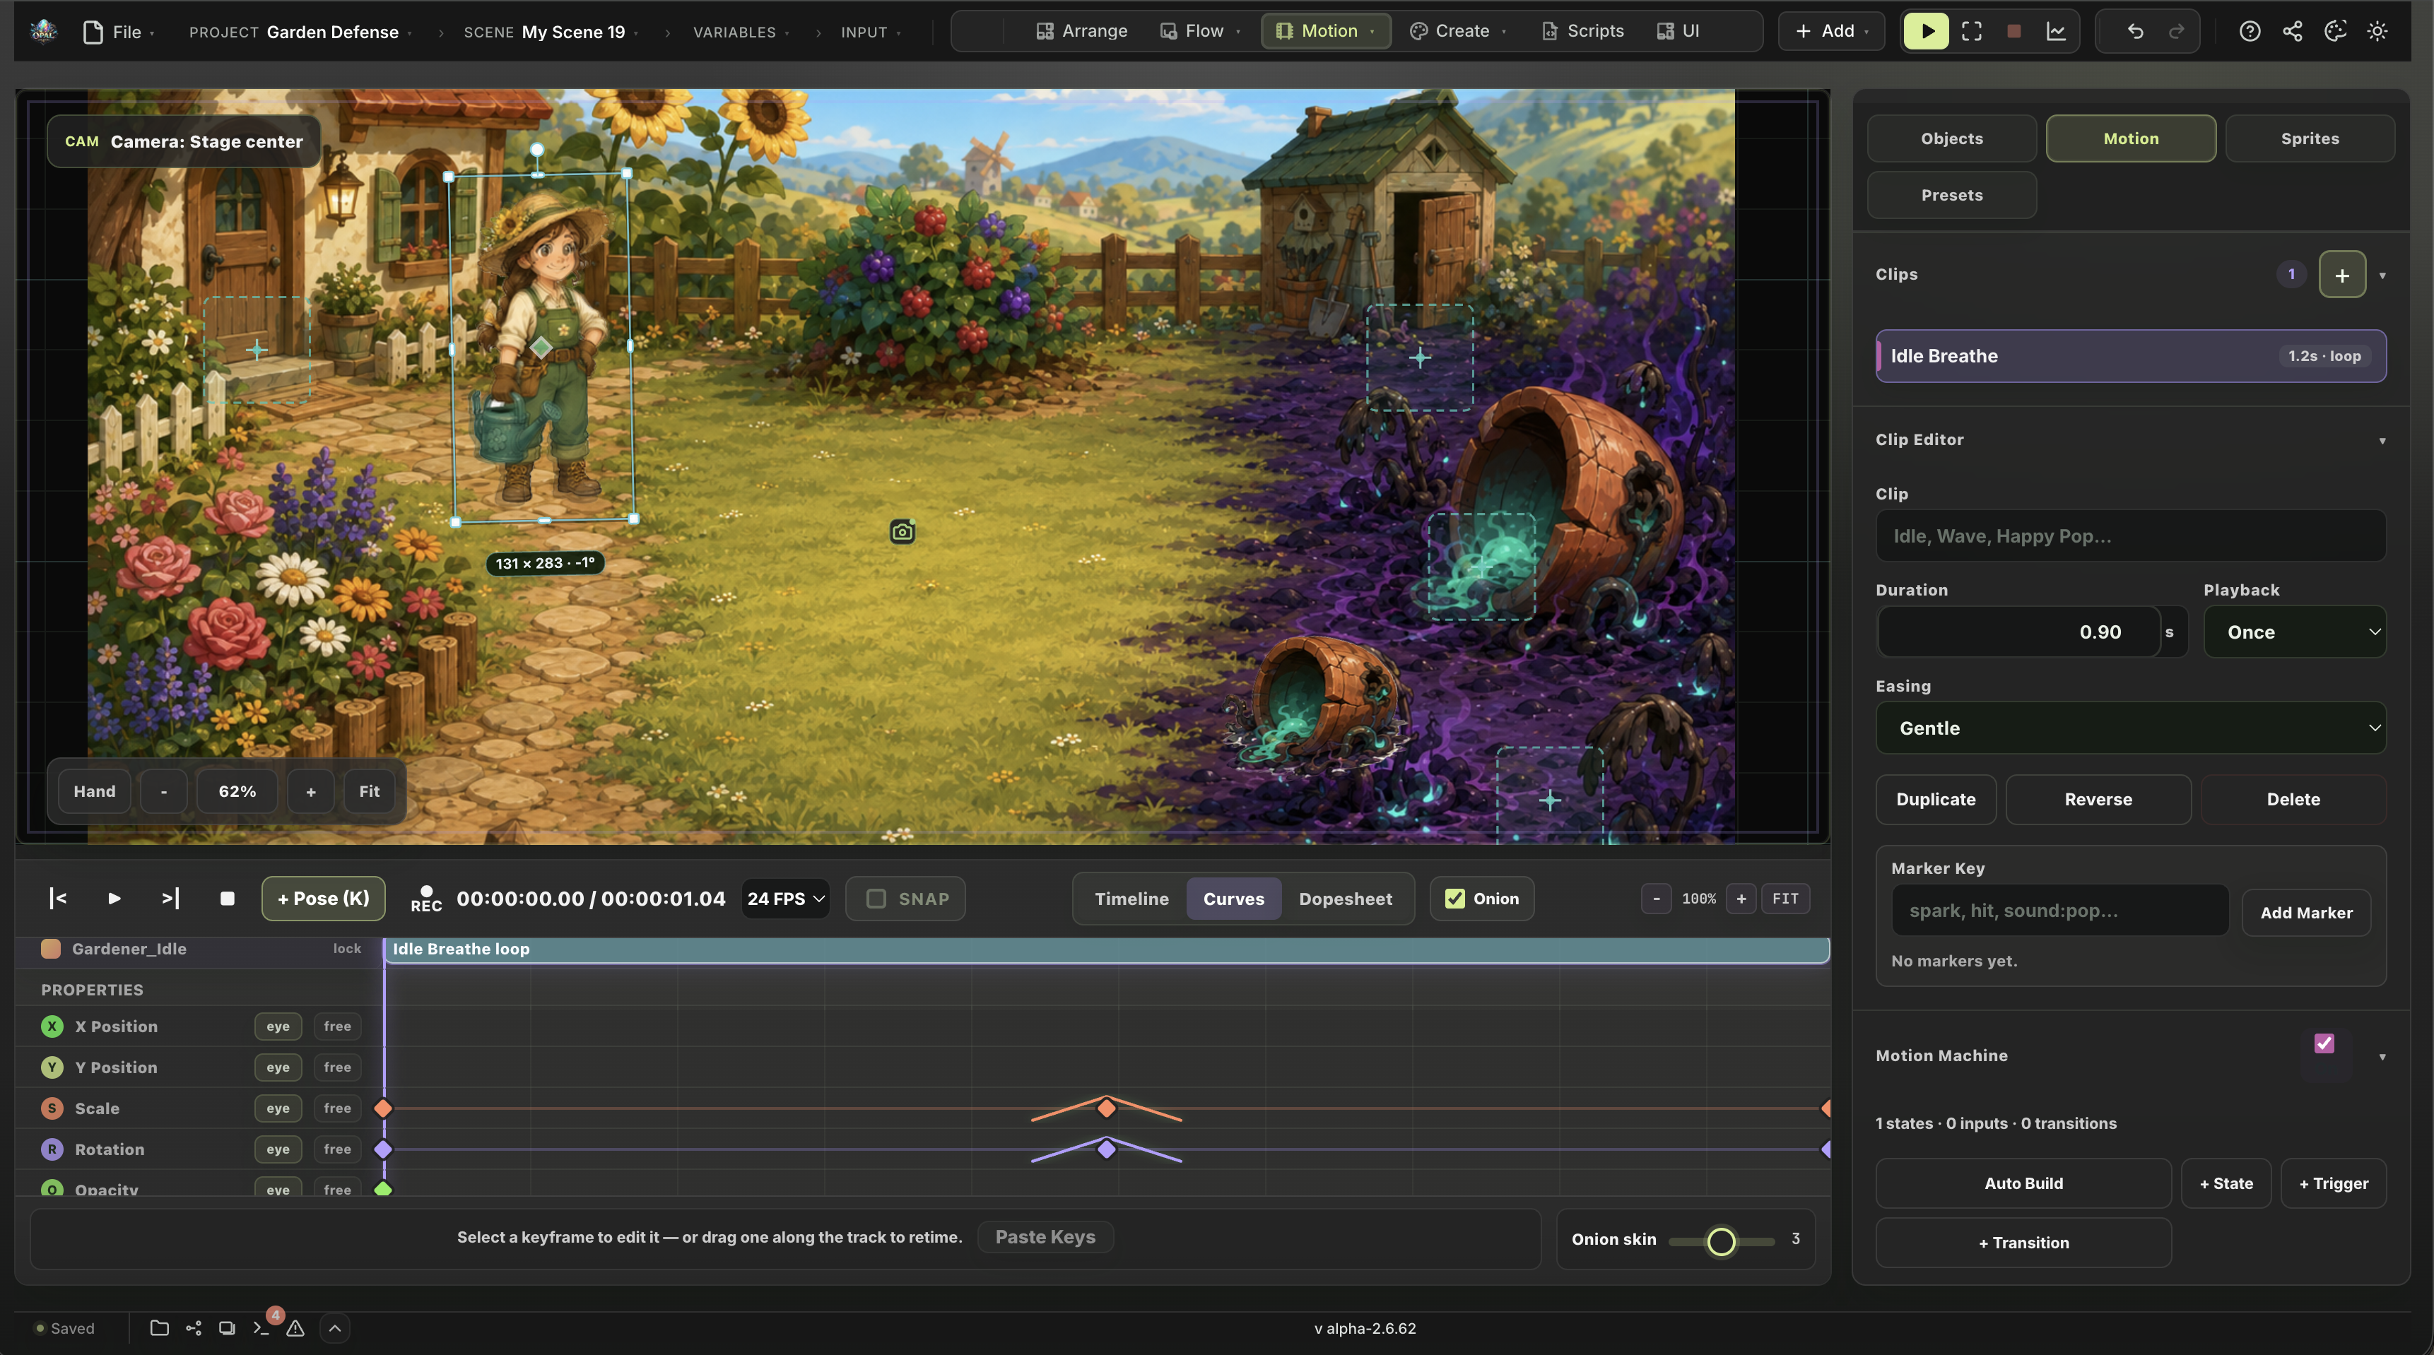Switch to the Objects tab
Image resolution: width=2434 pixels, height=1355 pixels.
click(1951, 138)
